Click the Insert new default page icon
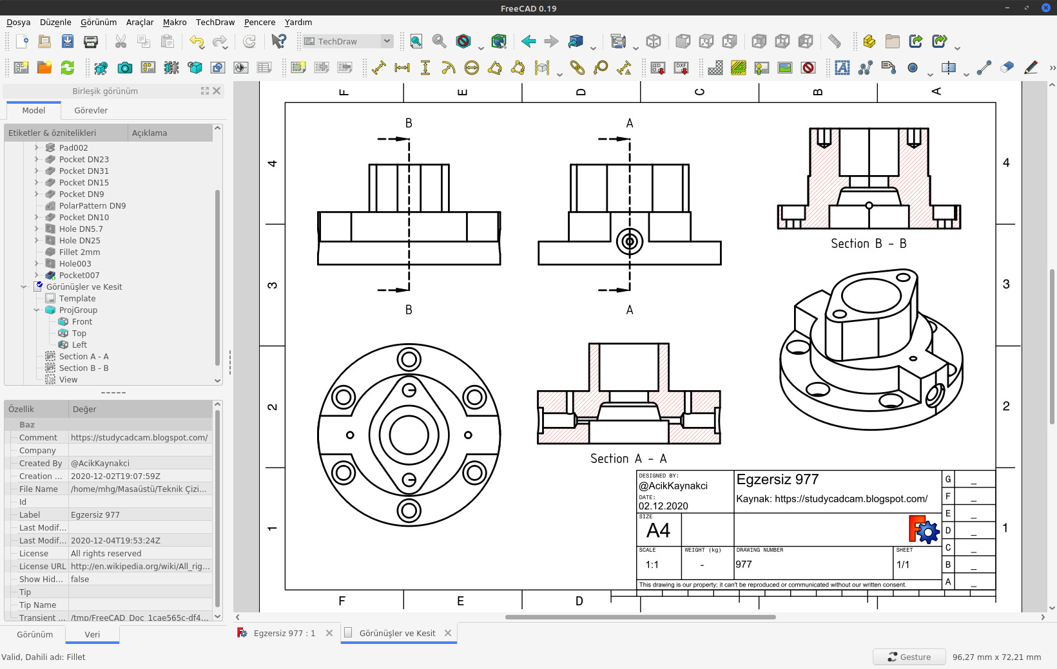This screenshot has height=669, width=1057. [x=21, y=68]
